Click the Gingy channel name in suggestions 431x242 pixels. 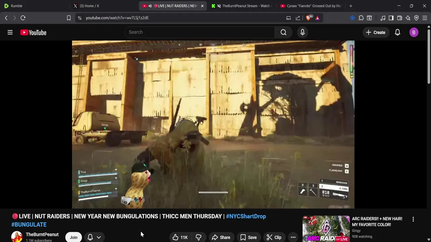pyautogui.click(x=356, y=231)
